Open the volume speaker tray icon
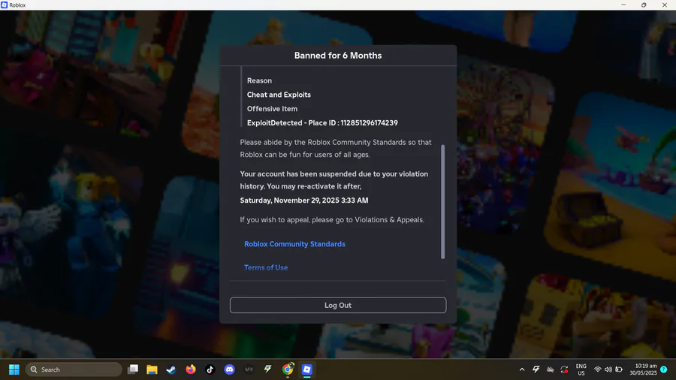Viewport: 676px width, 380px height. (608, 369)
